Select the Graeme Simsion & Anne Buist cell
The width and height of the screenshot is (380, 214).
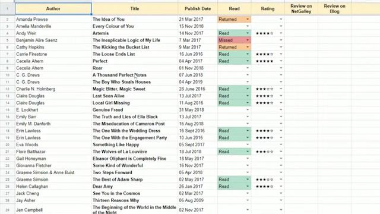tap(53, 172)
